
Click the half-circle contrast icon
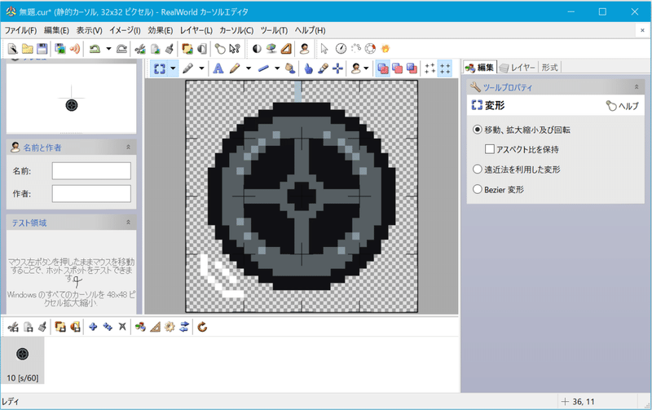tap(257, 49)
